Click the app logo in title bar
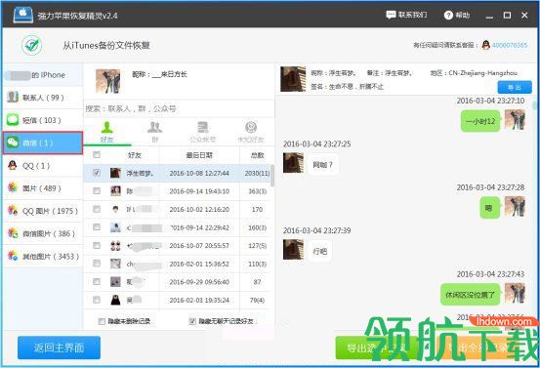540x368 pixels. tap(23, 15)
